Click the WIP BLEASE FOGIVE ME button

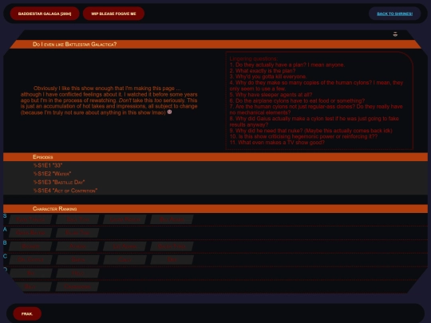tap(113, 14)
